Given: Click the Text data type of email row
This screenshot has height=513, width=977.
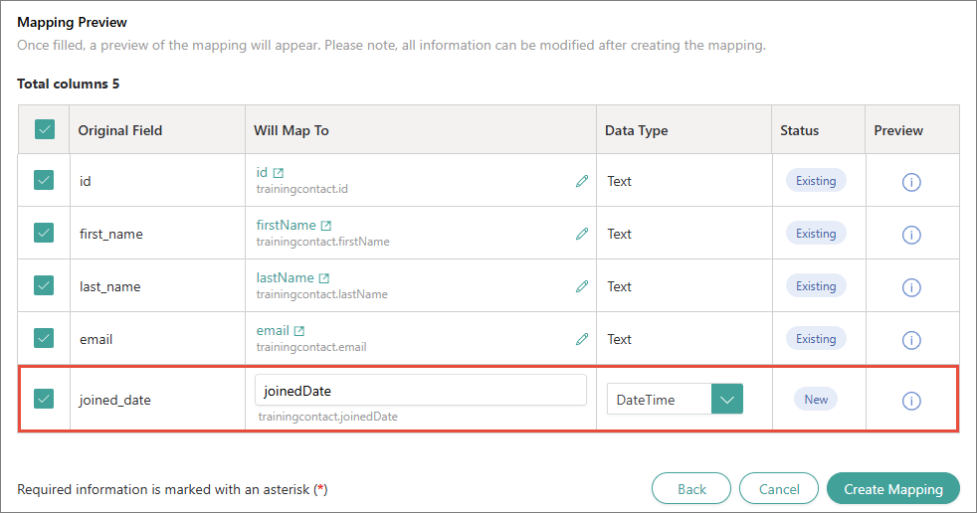Looking at the screenshot, I should click(620, 339).
